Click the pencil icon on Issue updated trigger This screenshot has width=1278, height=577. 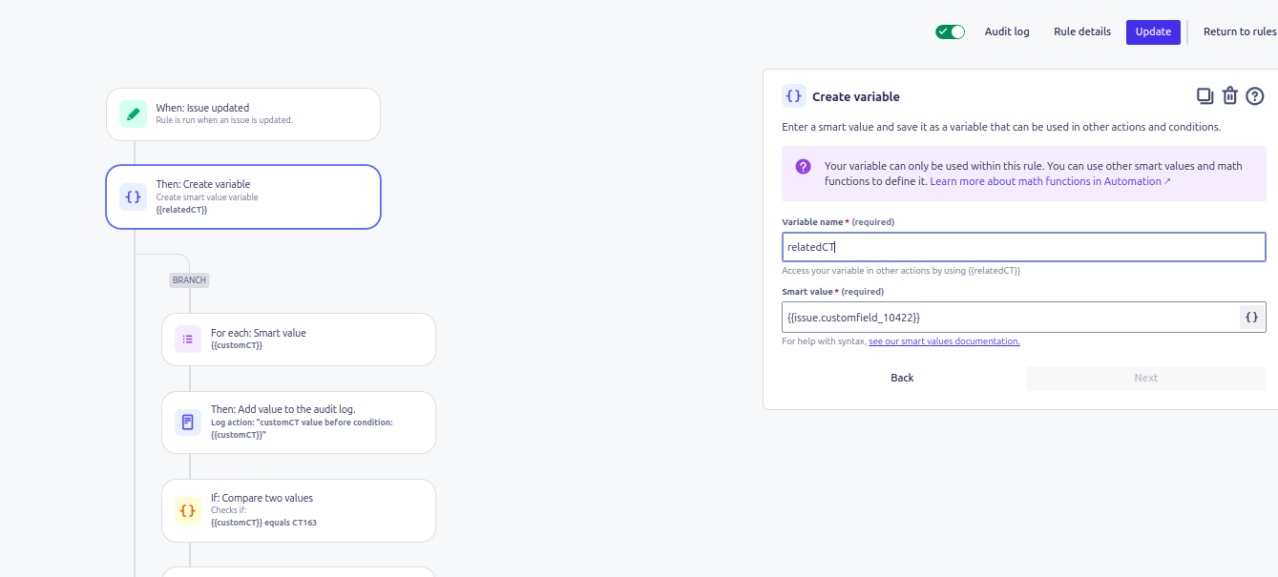(133, 114)
